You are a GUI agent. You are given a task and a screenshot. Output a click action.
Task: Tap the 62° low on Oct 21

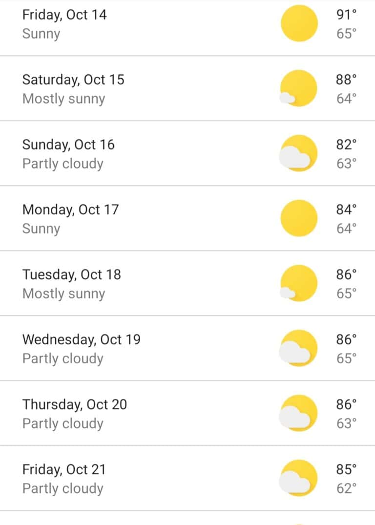click(x=346, y=488)
